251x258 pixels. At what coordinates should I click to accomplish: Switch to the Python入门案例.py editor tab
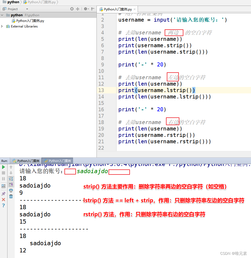click(117, 9)
